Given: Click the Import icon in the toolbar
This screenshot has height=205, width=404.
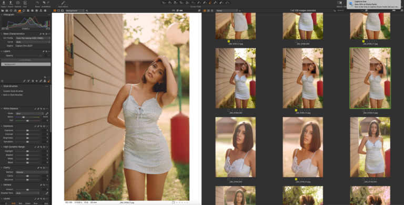Looking at the screenshot, I should coord(4,3).
